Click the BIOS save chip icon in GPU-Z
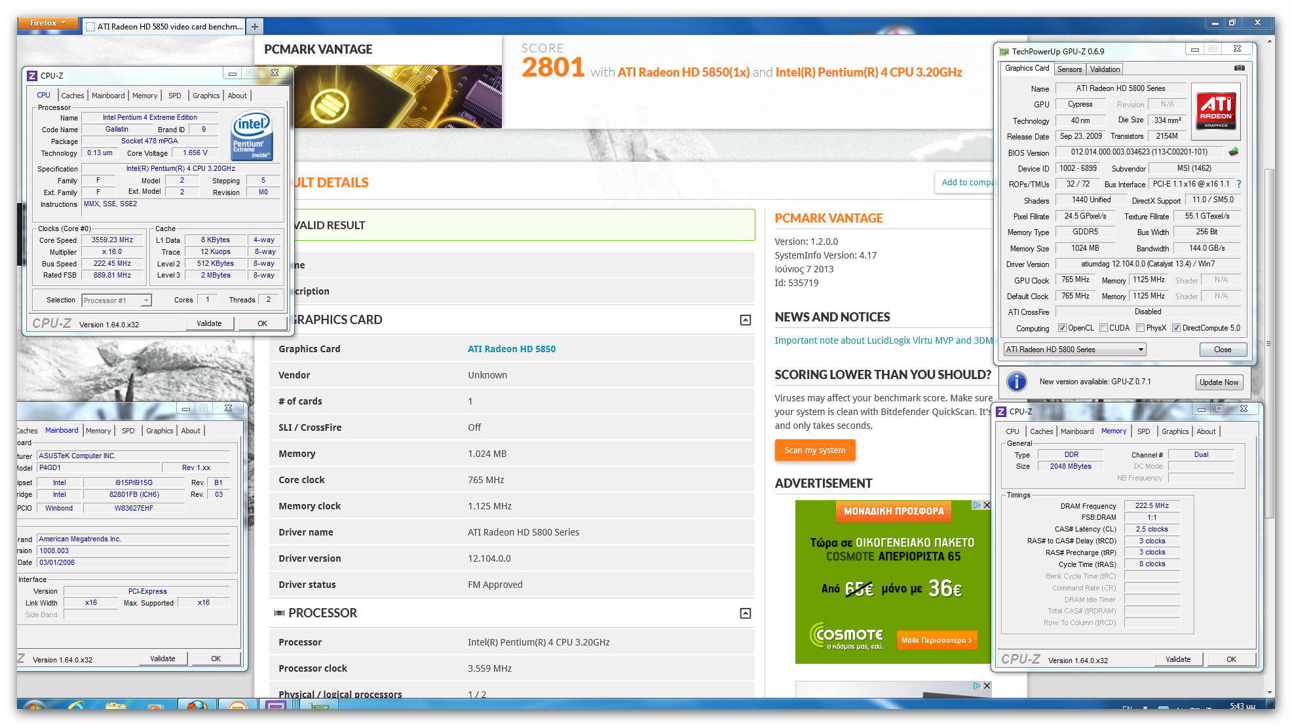The width and height of the screenshot is (1292, 726). pos(1234,152)
